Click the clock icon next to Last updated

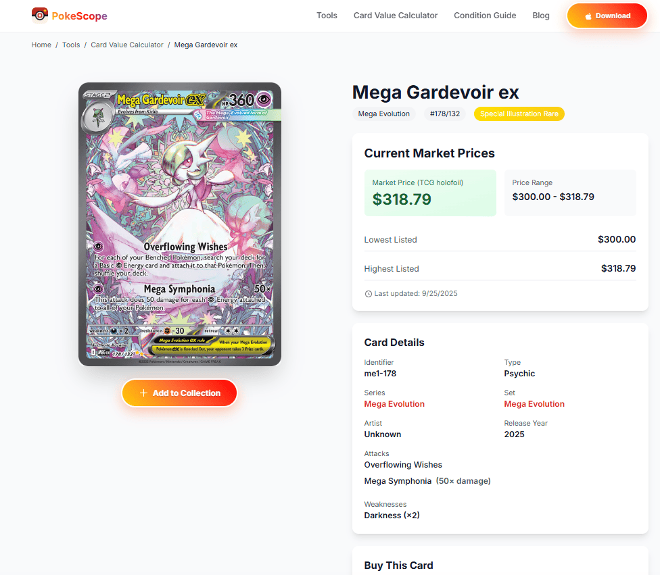click(368, 293)
